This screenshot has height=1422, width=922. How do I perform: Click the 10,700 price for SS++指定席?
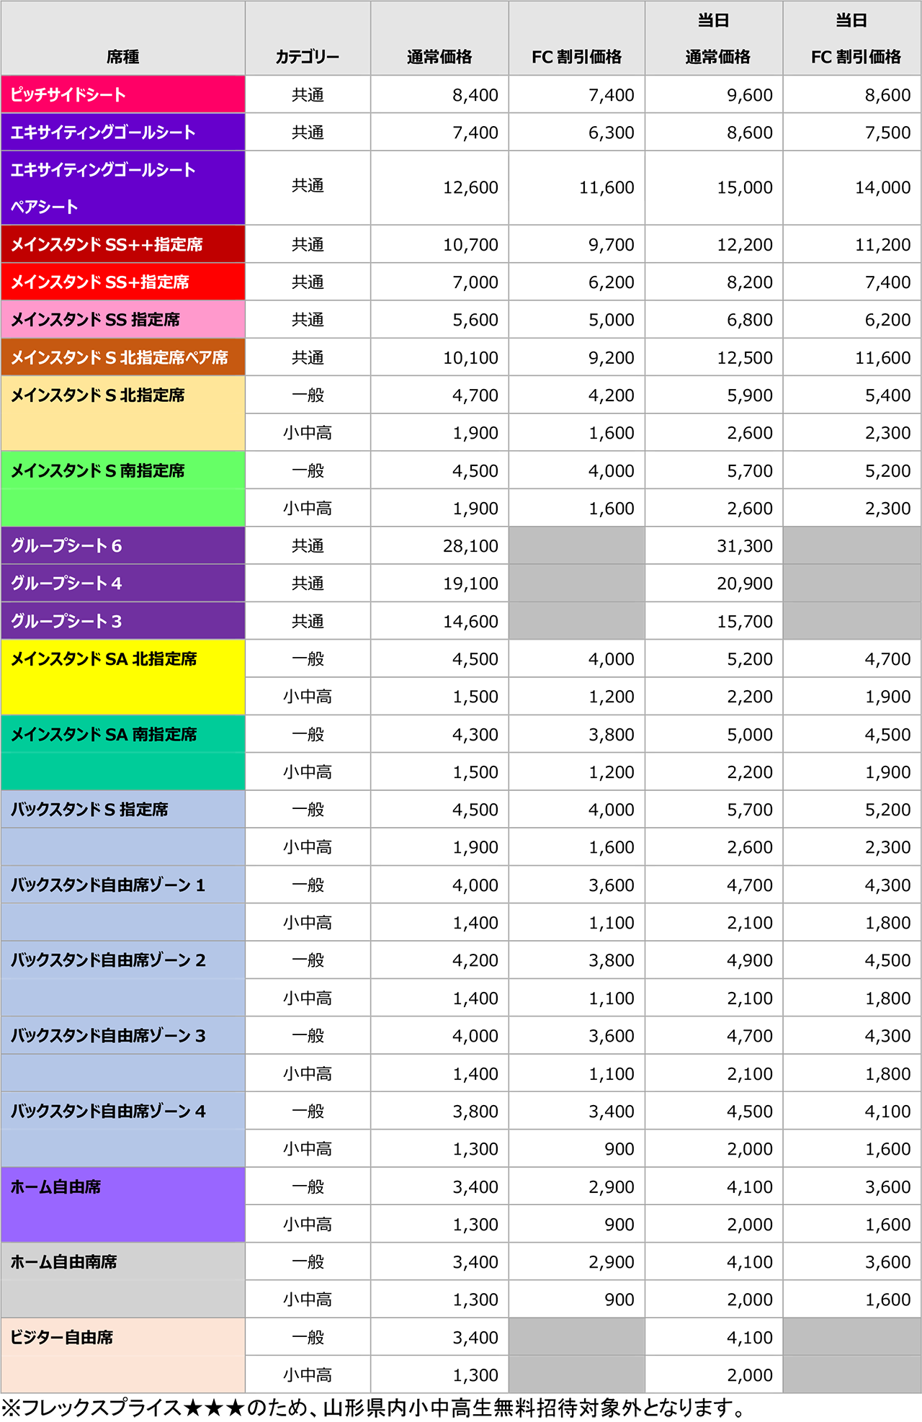coord(470,245)
